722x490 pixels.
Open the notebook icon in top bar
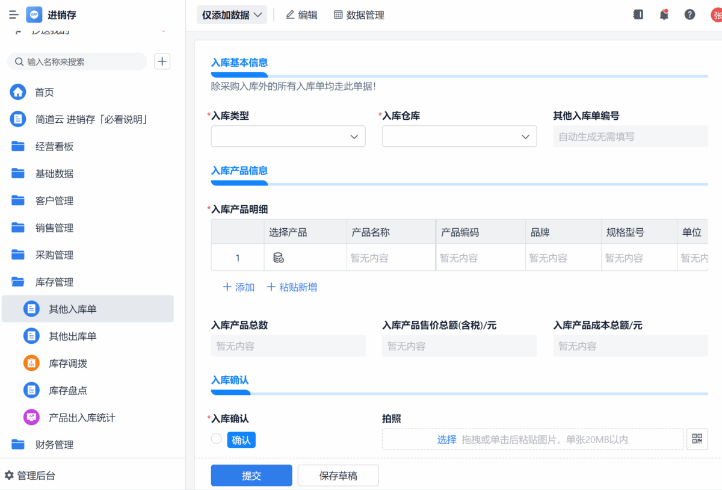point(638,15)
